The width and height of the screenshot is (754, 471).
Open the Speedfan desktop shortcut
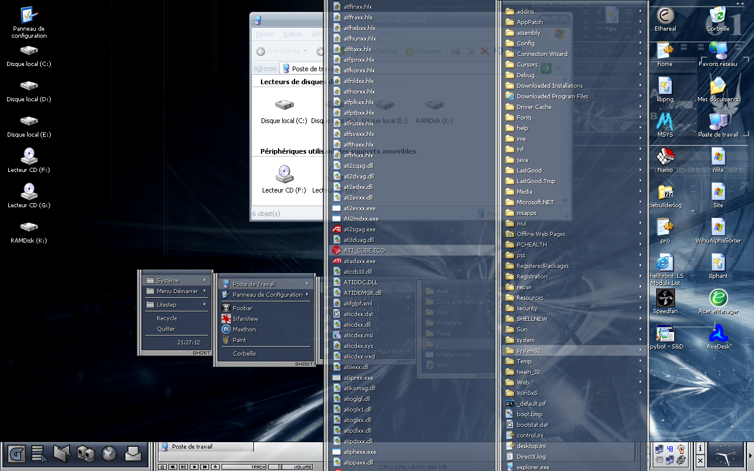[x=665, y=301]
